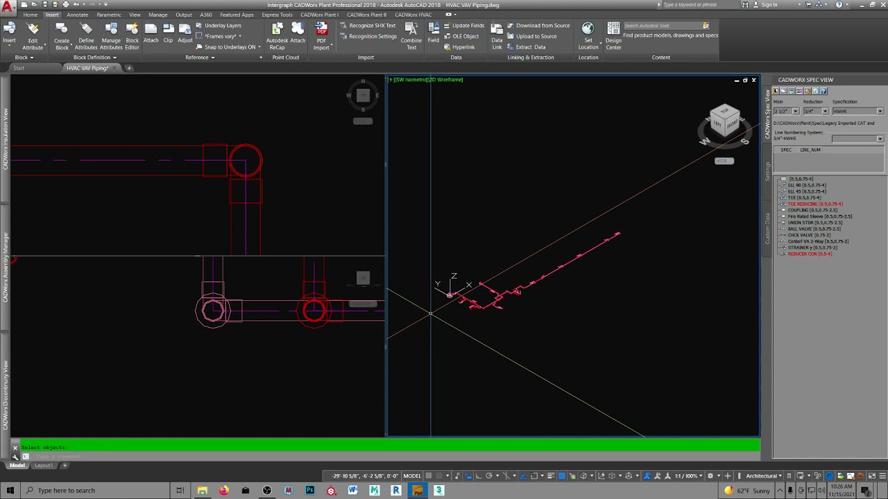The height and width of the screenshot is (499, 888).
Task: Select TEE REDUCING in spec tree
Action: click(x=815, y=204)
